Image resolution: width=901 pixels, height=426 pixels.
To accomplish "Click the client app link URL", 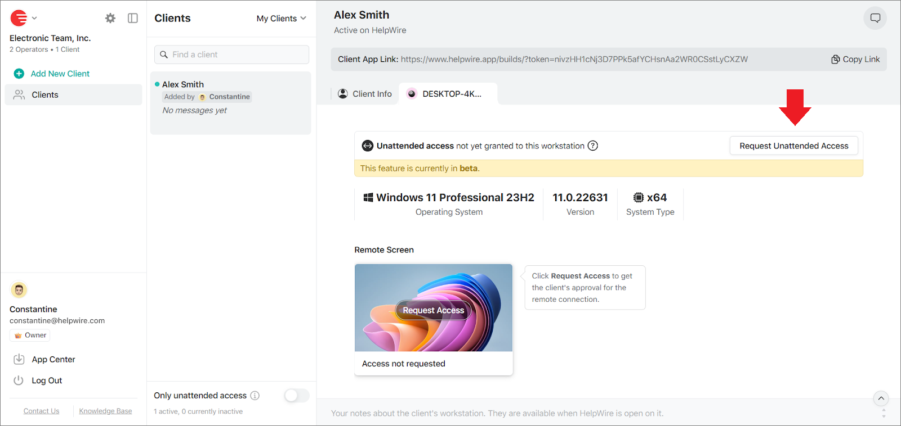I will (574, 59).
